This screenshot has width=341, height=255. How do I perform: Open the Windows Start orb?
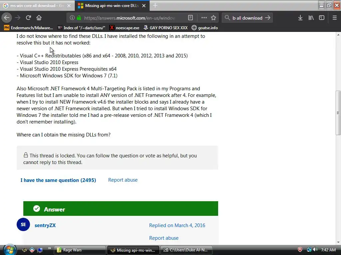pos(9,250)
